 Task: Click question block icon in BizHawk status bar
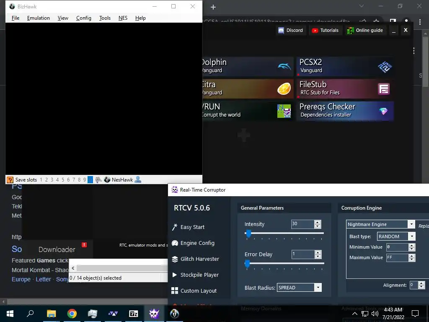pos(10,179)
